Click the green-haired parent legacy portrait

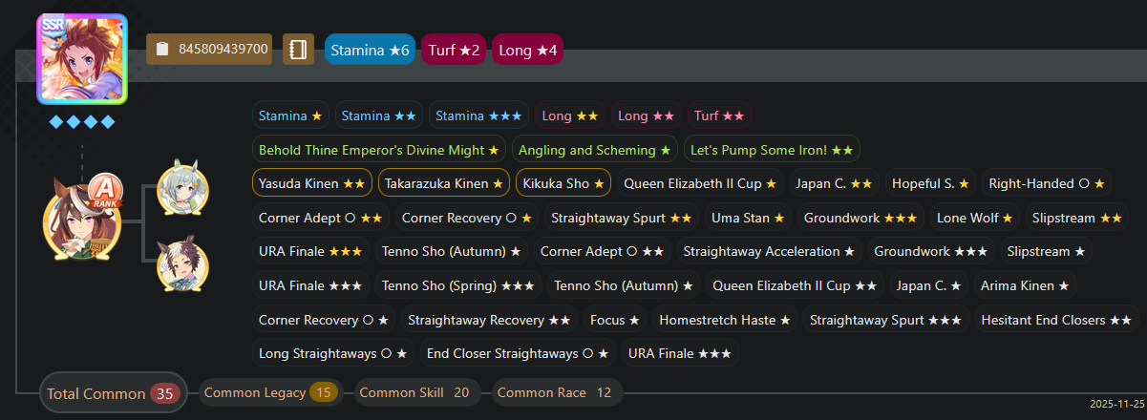click(x=182, y=187)
